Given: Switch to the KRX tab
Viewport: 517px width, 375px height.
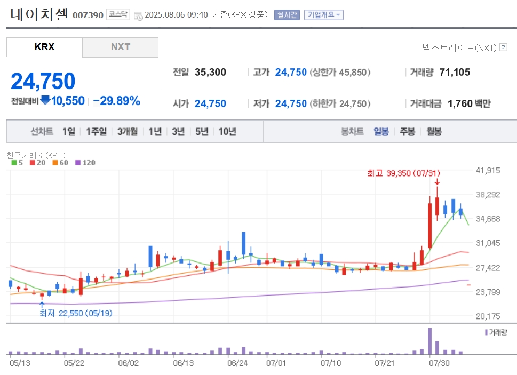Looking at the screenshot, I should [x=44, y=47].
